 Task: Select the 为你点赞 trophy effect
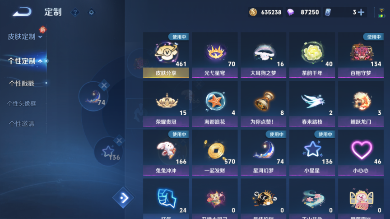(264, 104)
